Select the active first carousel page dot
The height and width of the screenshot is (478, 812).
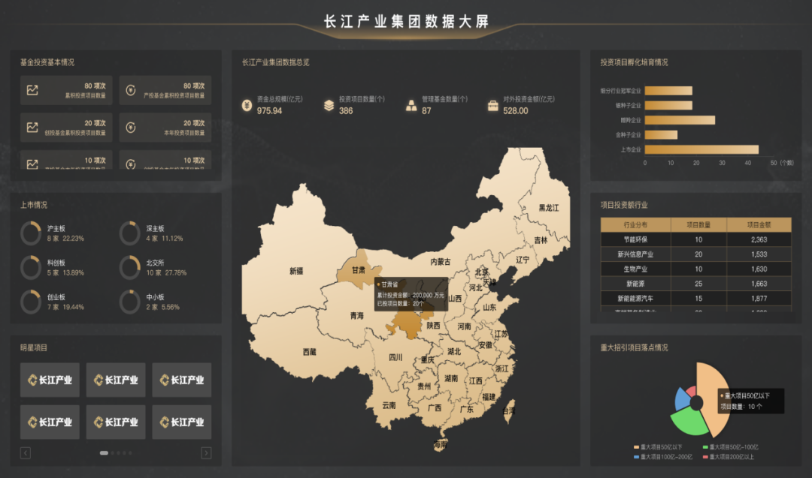click(x=104, y=452)
